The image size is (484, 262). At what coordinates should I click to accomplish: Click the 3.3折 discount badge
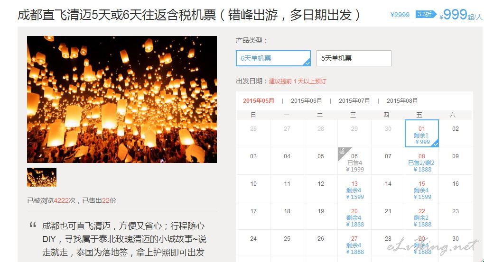pyautogui.click(x=426, y=14)
